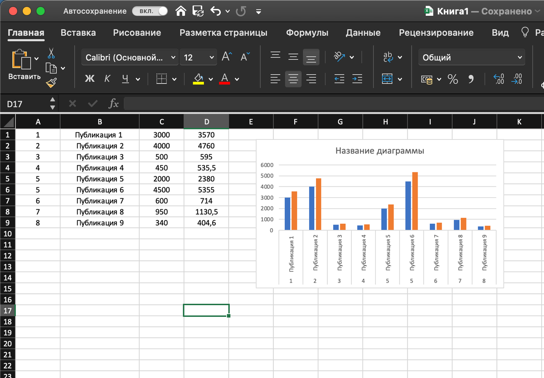This screenshot has height=378, width=544.
Task: Select row 5 header
Action: pos(8,179)
